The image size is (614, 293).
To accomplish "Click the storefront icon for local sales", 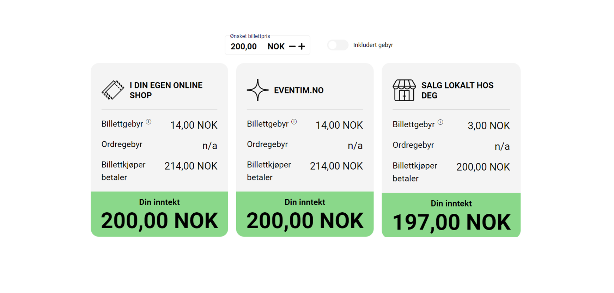I will 404,90.
